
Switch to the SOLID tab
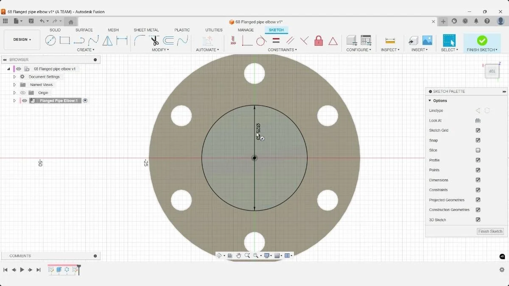55,30
